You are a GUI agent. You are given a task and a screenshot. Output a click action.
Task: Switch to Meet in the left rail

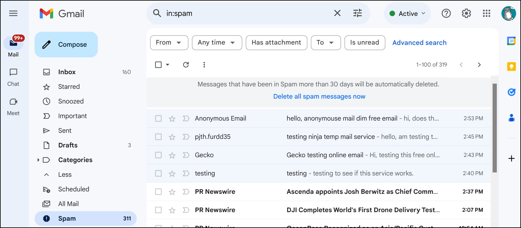13,107
